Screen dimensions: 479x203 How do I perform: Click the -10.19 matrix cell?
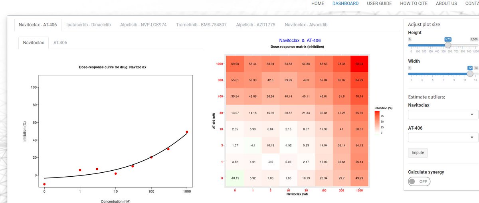235,178
